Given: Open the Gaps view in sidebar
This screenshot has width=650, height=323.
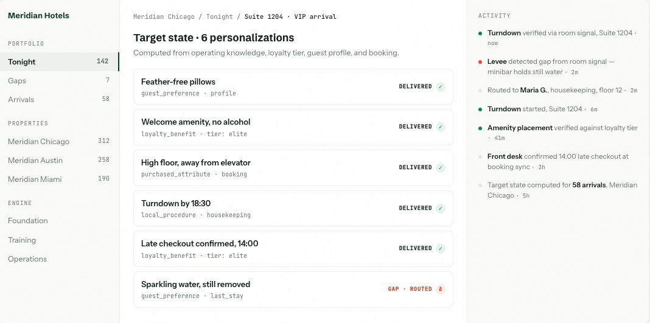Looking at the screenshot, I should tap(59, 81).
